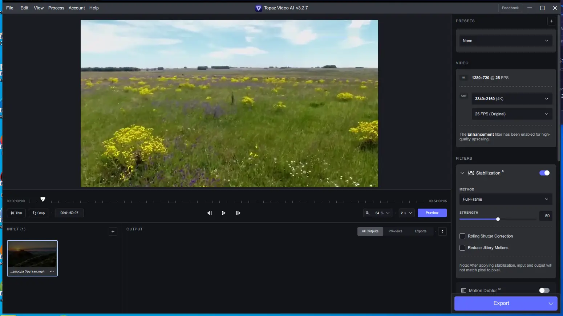The width and height of the screenshot is (563, 316).
Task: Open the Full-Frame method dropdown
Action: [x=505, y=199]
